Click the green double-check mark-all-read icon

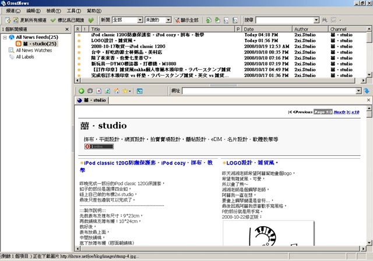(x=91, y=20)
